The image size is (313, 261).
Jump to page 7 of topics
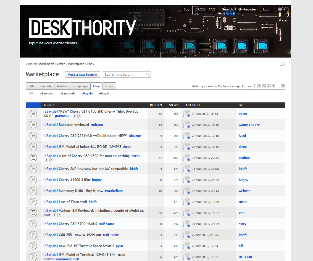[283, 86]
